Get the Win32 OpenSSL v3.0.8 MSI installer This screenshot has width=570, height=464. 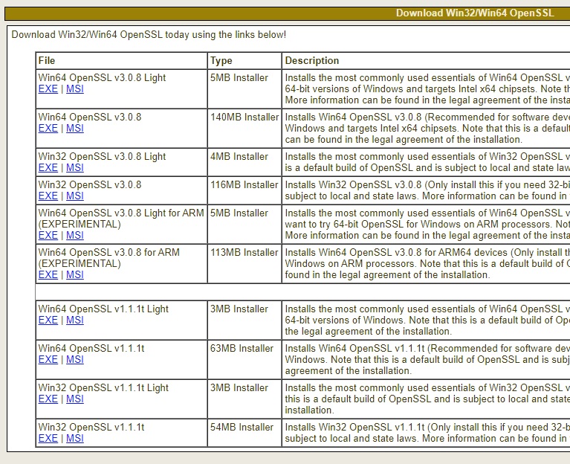click(74, 196)
